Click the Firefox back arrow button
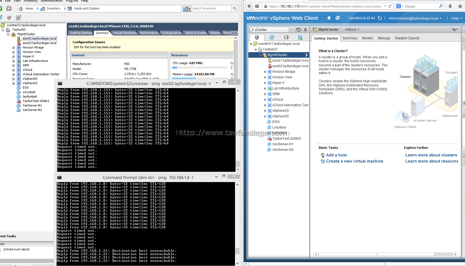This screenshot has width=465, height=266. [249, 6]
